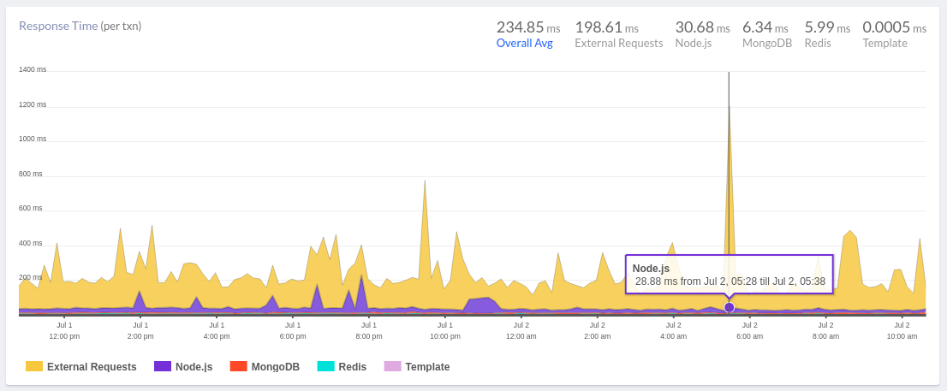This screenshot has width=947, height=391.
Task: Click the cyan Redis color swatch
Action: coord(325,366)
